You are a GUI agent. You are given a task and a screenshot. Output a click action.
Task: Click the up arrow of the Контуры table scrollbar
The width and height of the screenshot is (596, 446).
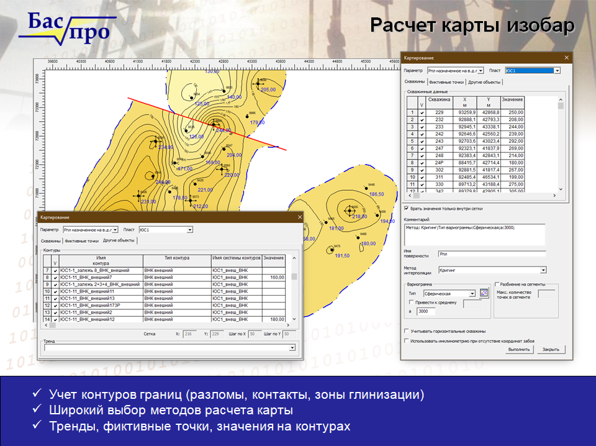[x=294, y=258]
